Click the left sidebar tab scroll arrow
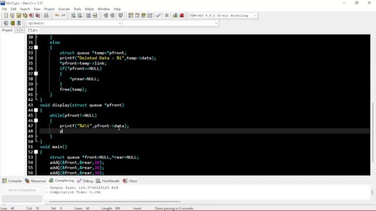376x211 pixels. [x=17, y=30]
